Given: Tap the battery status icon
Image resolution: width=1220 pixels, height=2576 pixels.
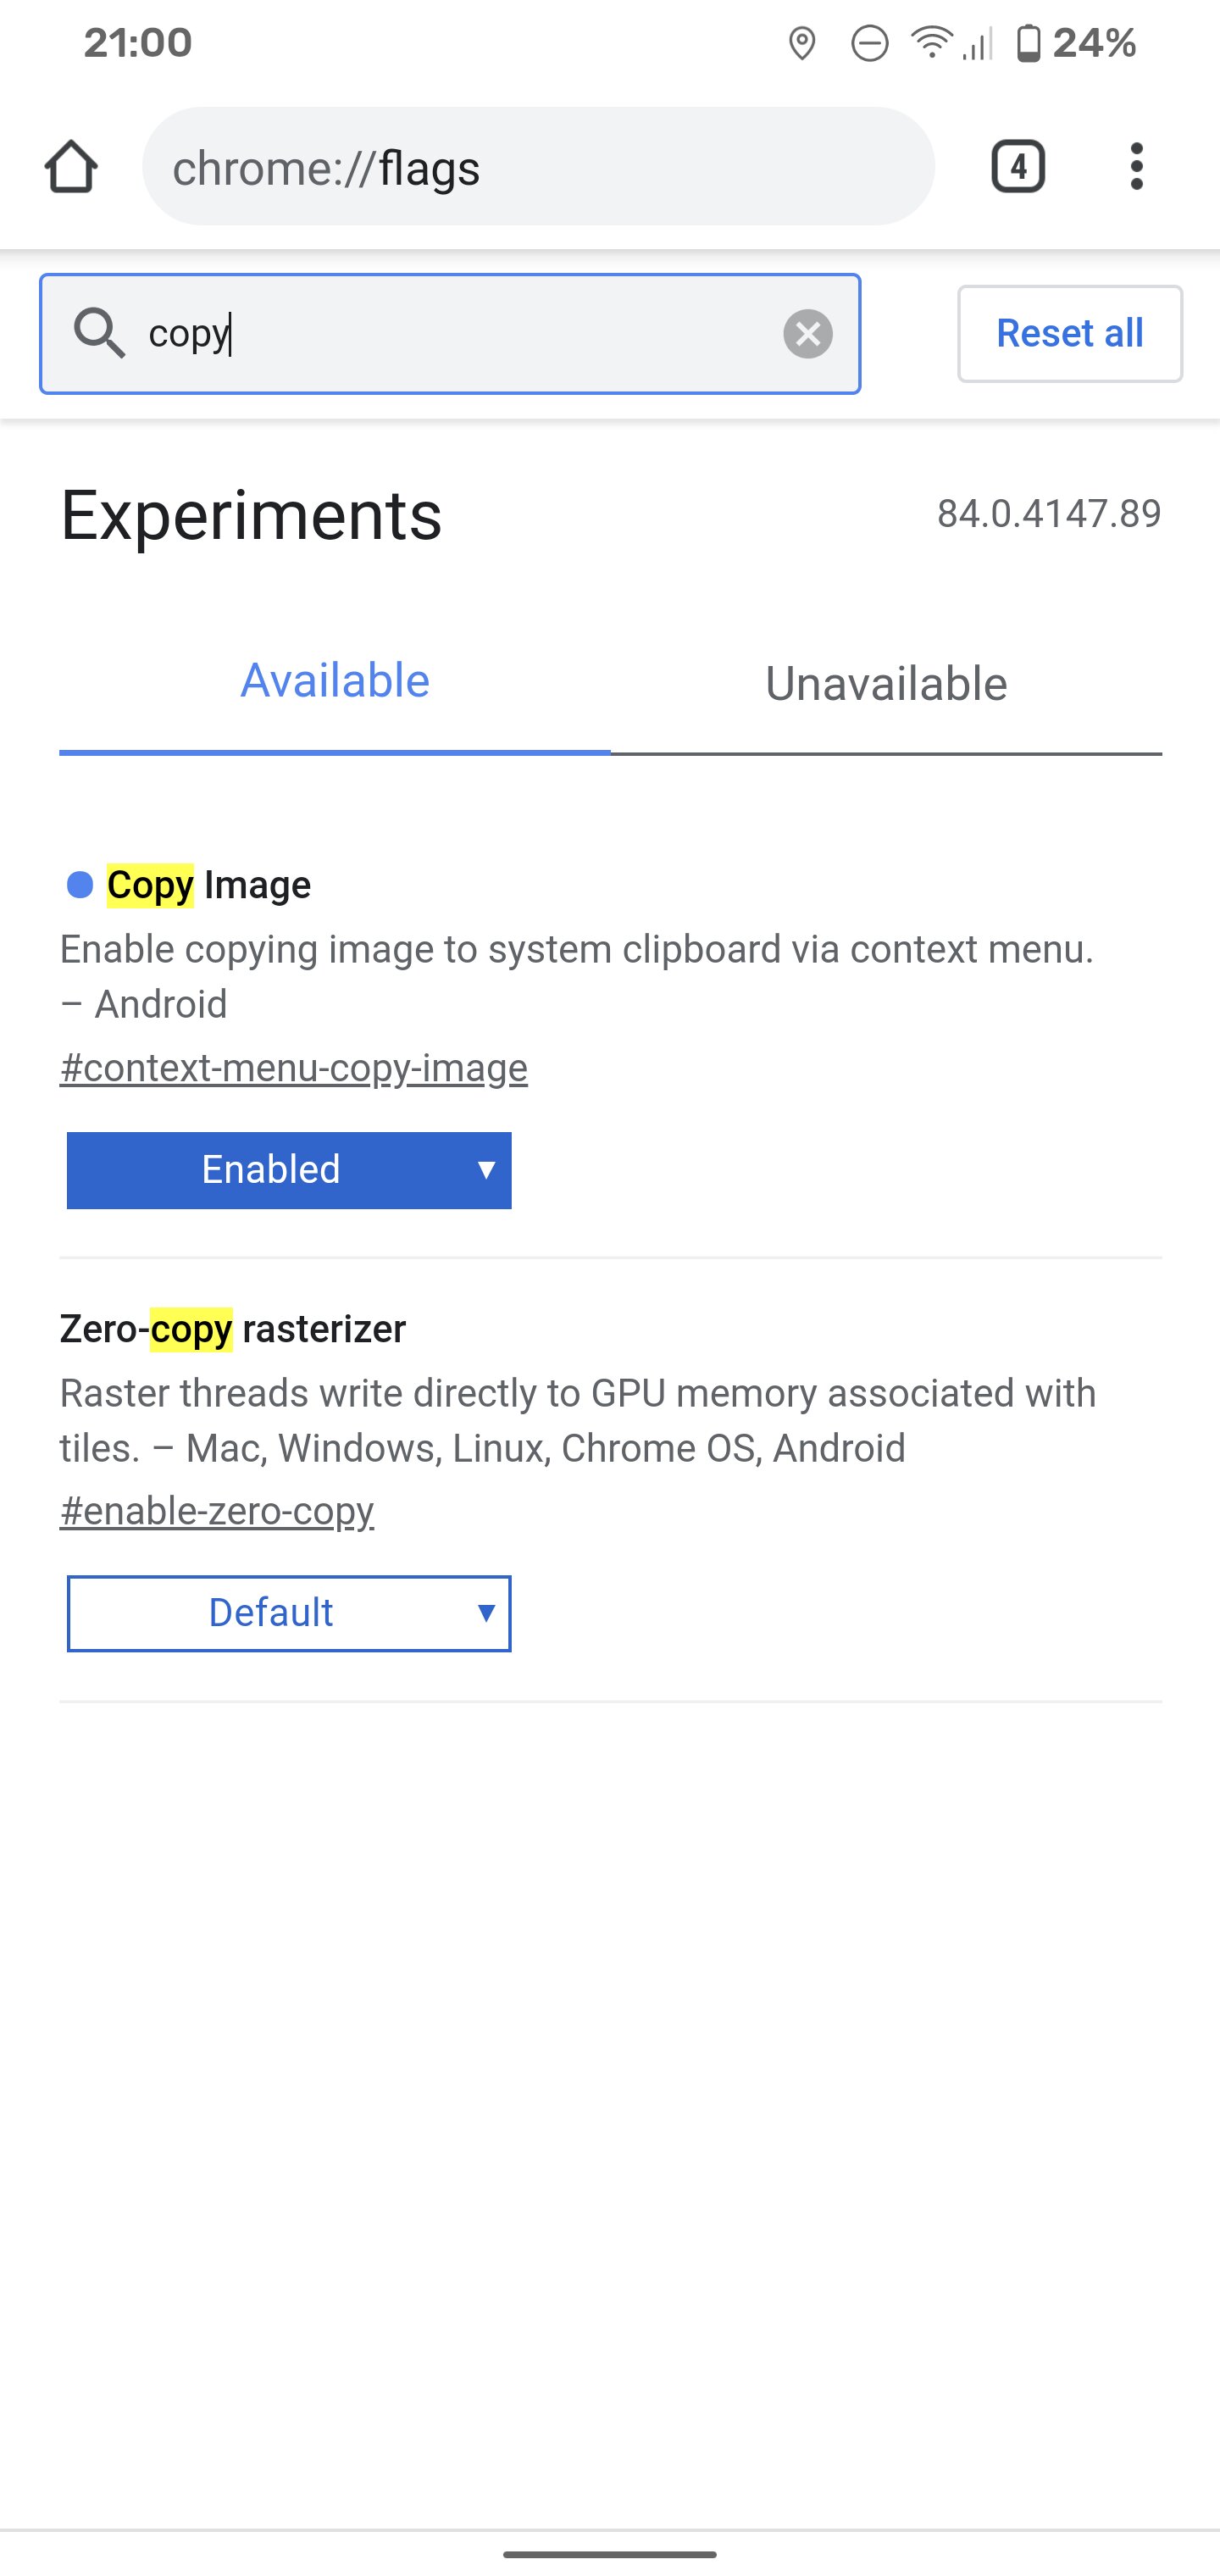Looking at the screenshot, I should coord(1028,44).
